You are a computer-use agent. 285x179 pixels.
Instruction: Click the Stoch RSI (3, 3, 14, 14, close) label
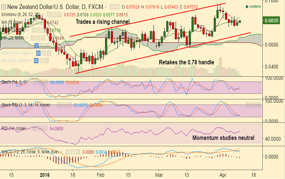pyautogui.click(x=26, y=105)
